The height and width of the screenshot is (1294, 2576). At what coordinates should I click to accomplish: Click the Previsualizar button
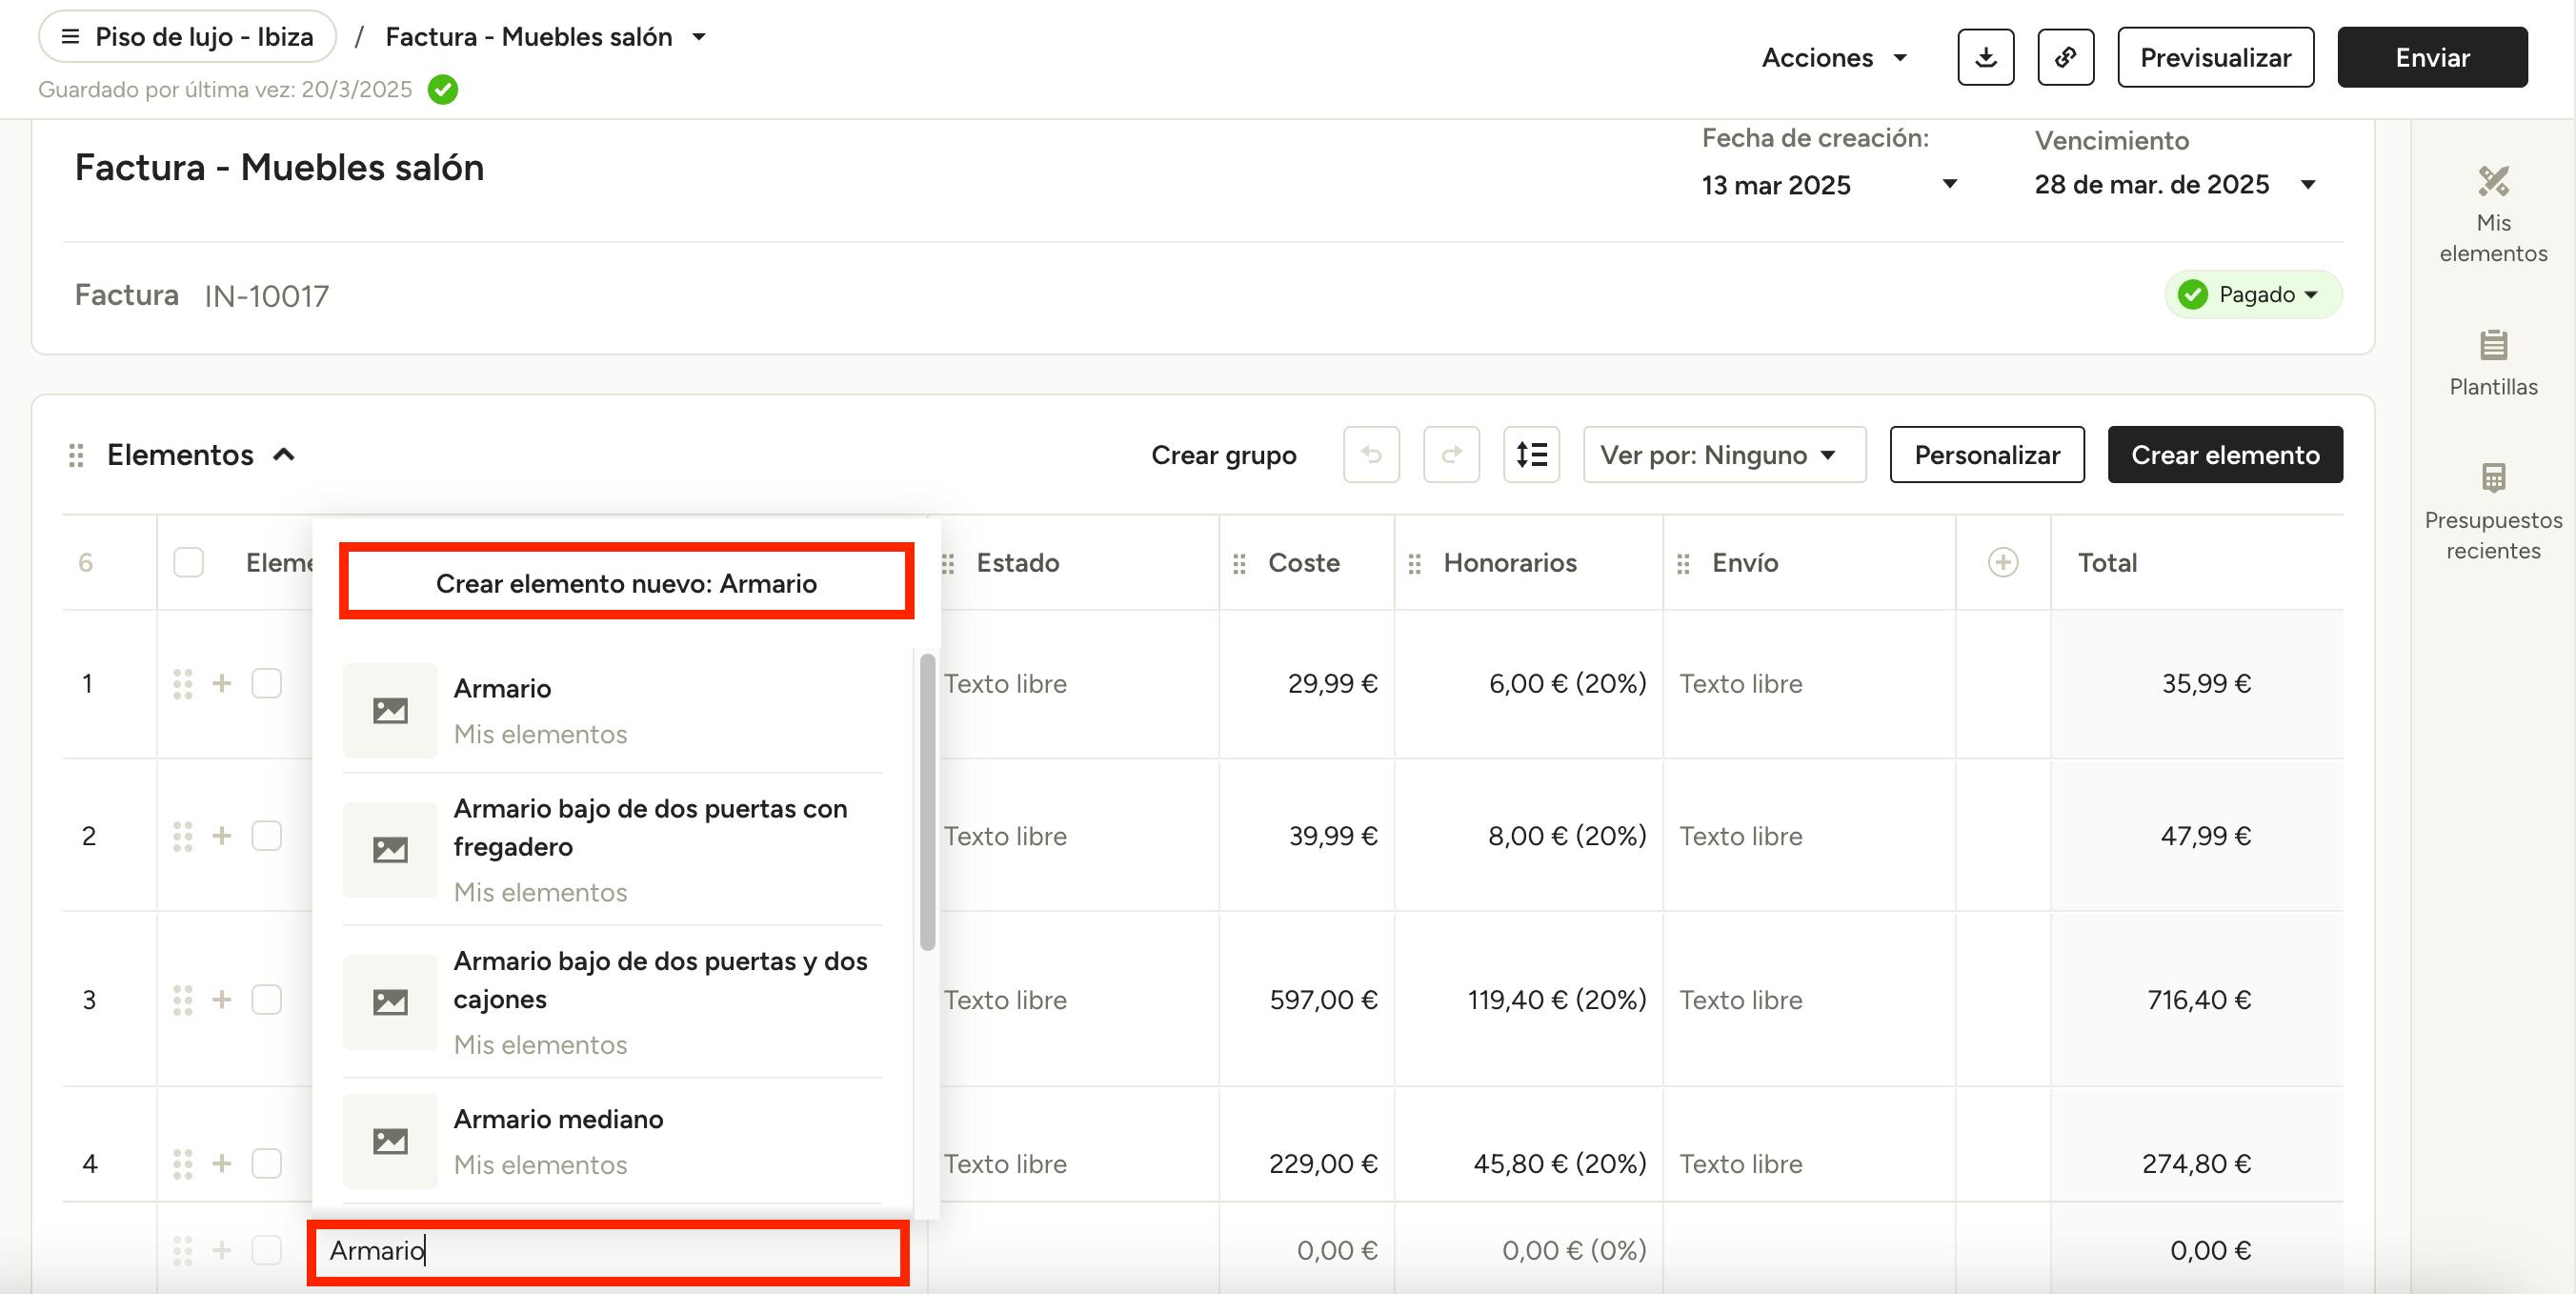point(2214,58)
